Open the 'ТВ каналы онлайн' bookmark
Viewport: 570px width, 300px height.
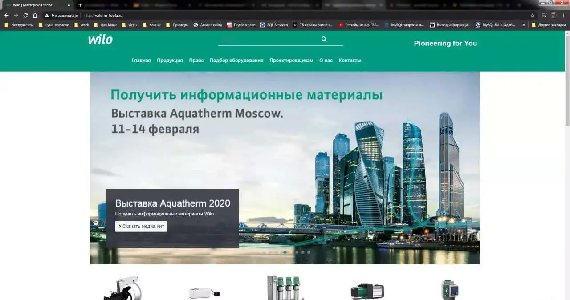click(x=313, y=25)
